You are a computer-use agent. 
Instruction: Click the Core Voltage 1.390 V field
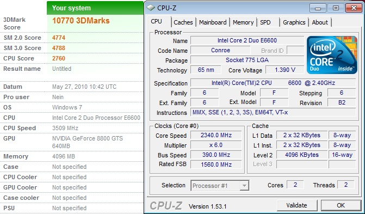click(285, 70)
